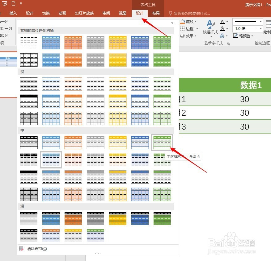Pick the orange themed style in first row
The image size is (271, 261).
(x=73, y=43)
